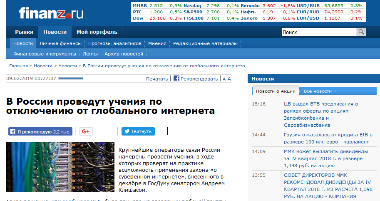Click the Печатать link
Screen dimensions: 380x201
[x=157, y=79]
